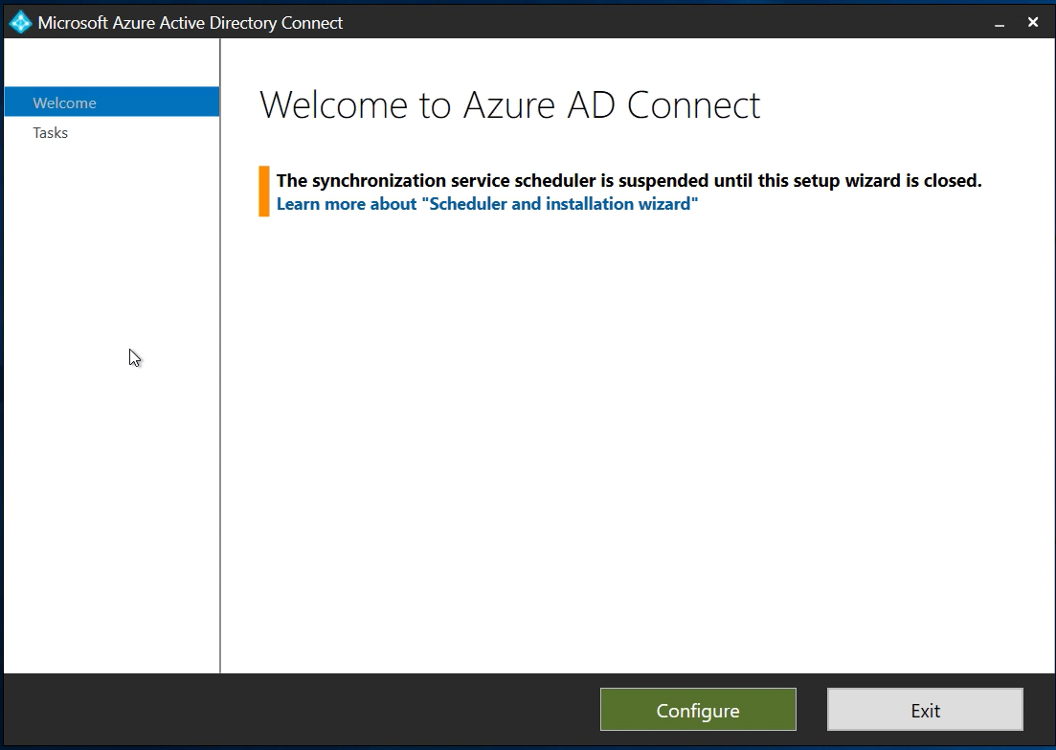Click empty sidebar space below Tasks
The height and width of the screenshot is (750, 1056).
point(111,431)
